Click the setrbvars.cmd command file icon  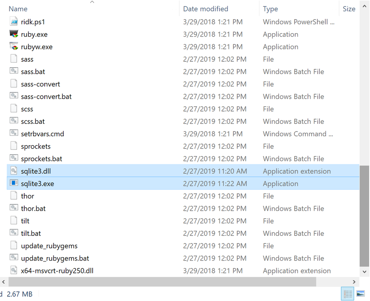click(x=14, y=134)
